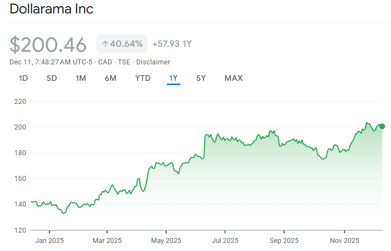Click the +57.93 1Y change text

172,44
